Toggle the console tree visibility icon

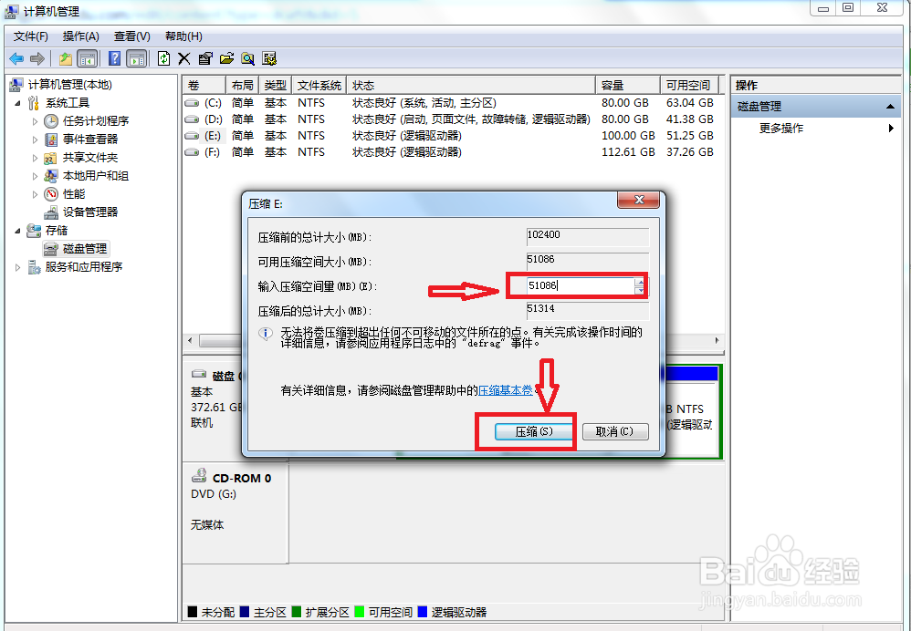87,58
